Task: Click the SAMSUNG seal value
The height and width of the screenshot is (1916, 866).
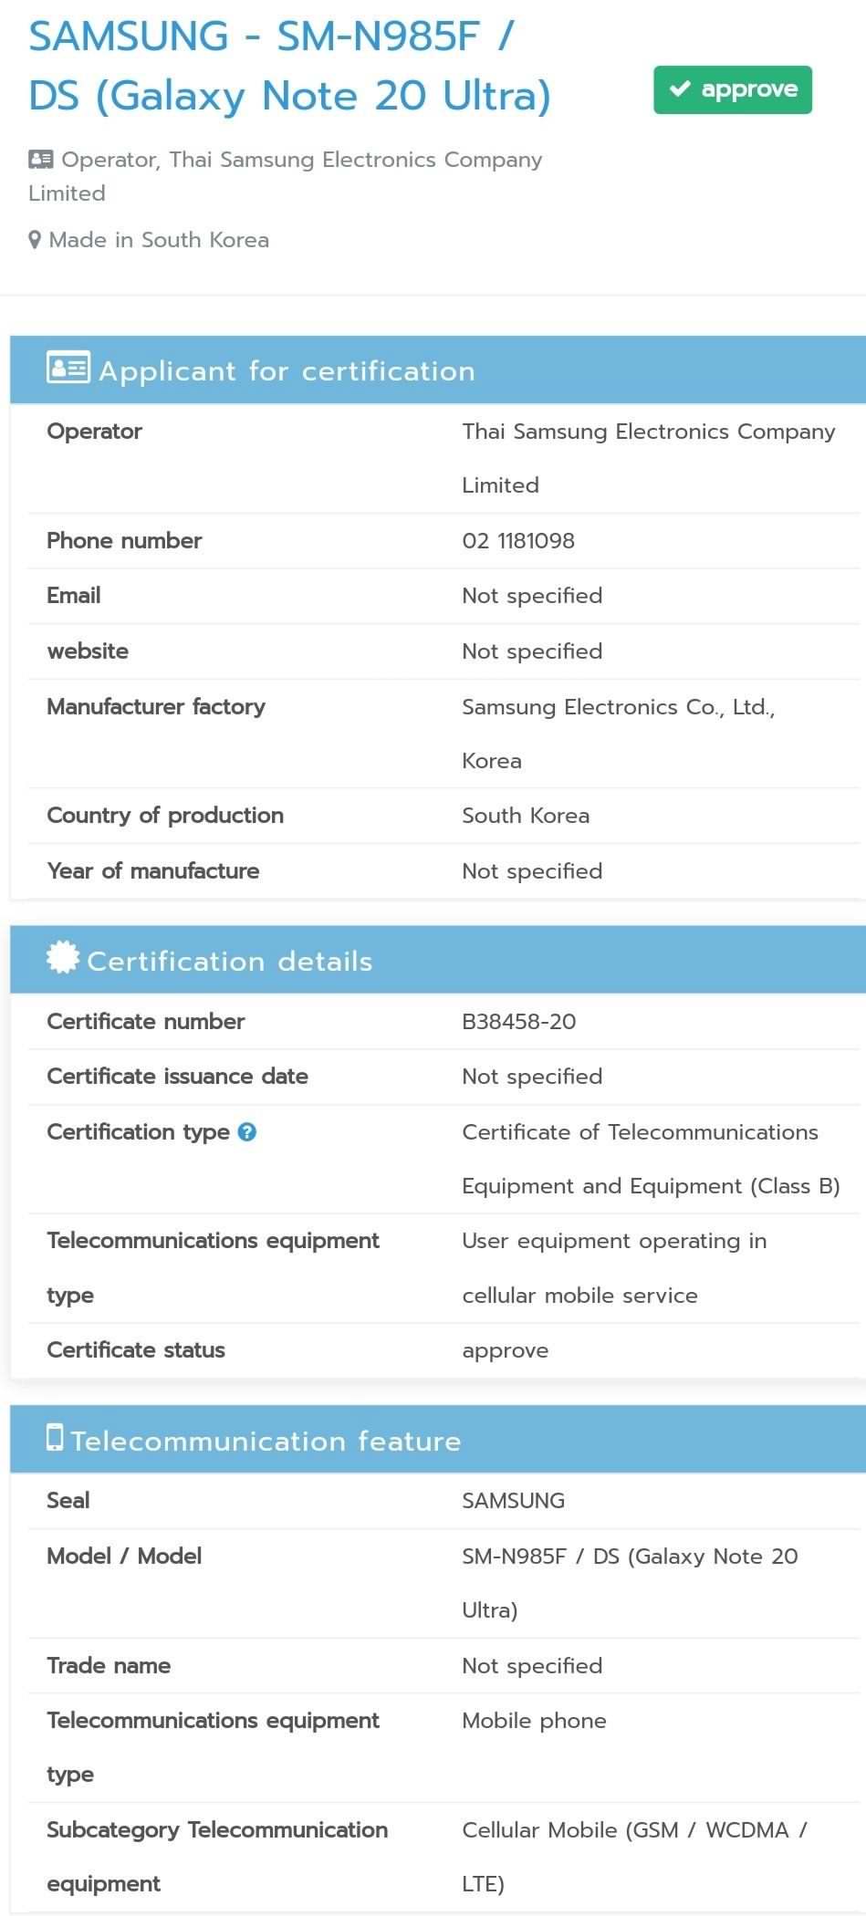Action: pyautogui.click(x=514, y=1501)
